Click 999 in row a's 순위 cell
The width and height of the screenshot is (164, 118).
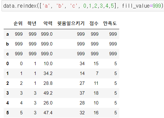coord(19,34)
